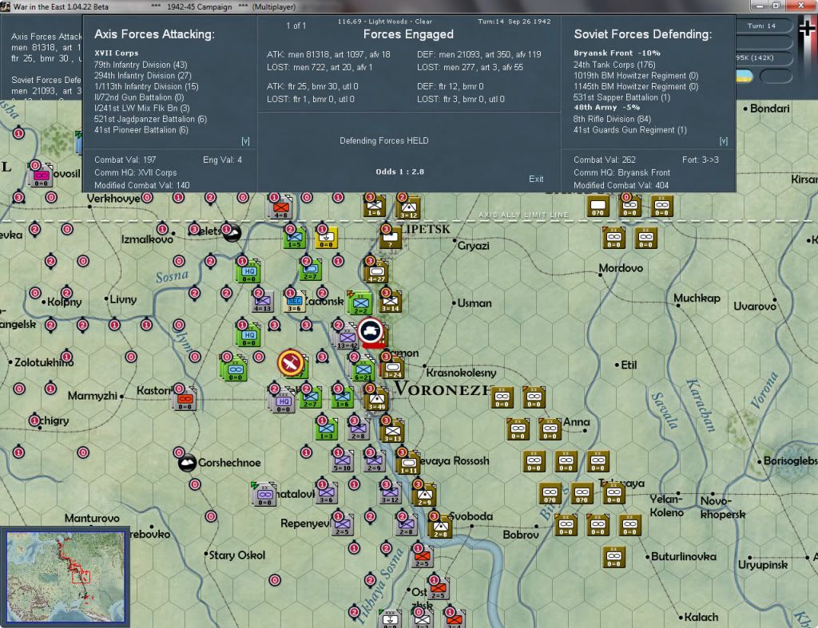
Task: Select the gray 3=12 infantry counter
Action: (390, 492)
